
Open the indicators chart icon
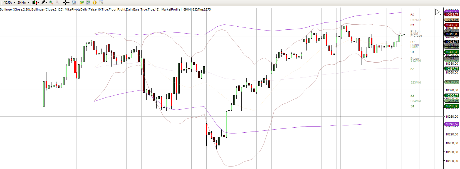click(88, 2)
